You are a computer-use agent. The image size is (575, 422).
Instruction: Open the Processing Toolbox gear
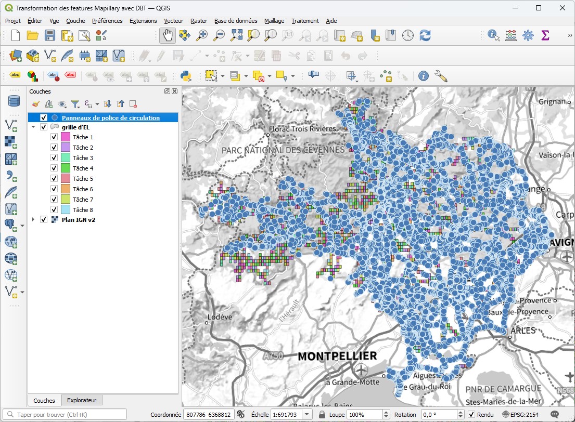point(528,35)
